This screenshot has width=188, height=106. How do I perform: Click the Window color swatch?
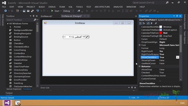pos(161,27)
